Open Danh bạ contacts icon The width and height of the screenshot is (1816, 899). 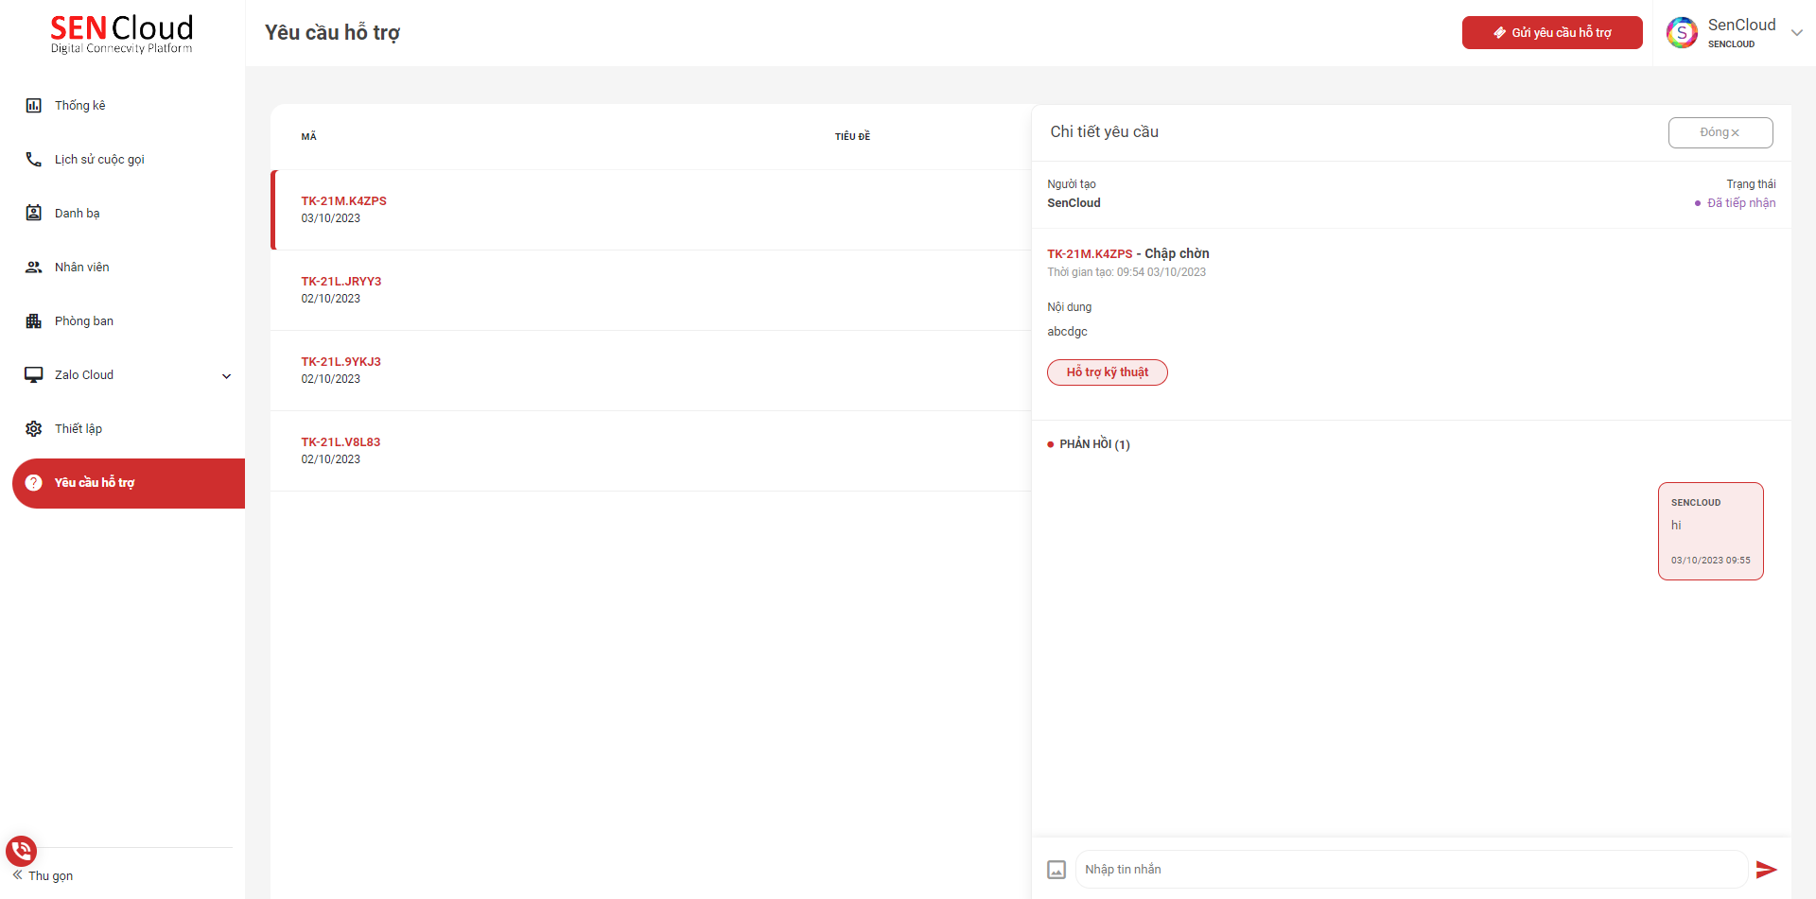point(34,214)
